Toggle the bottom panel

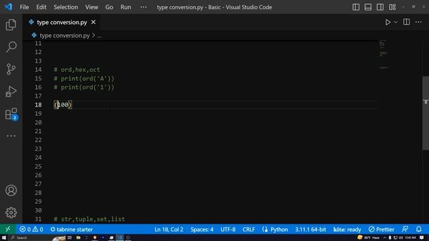[368, 7]
